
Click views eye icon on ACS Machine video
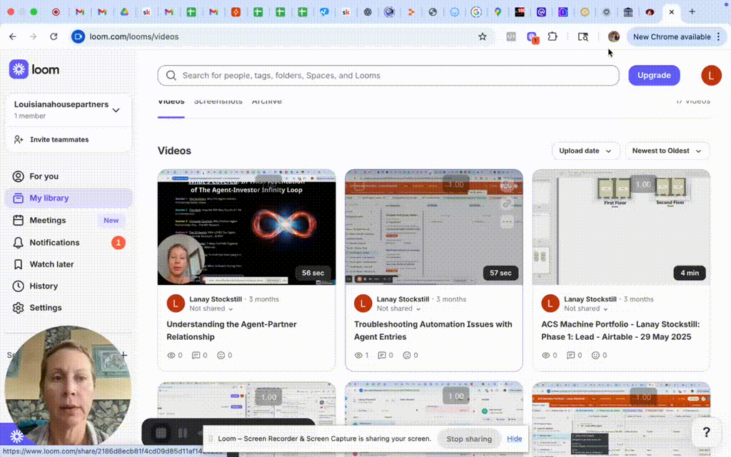click(x=546, y=356)
